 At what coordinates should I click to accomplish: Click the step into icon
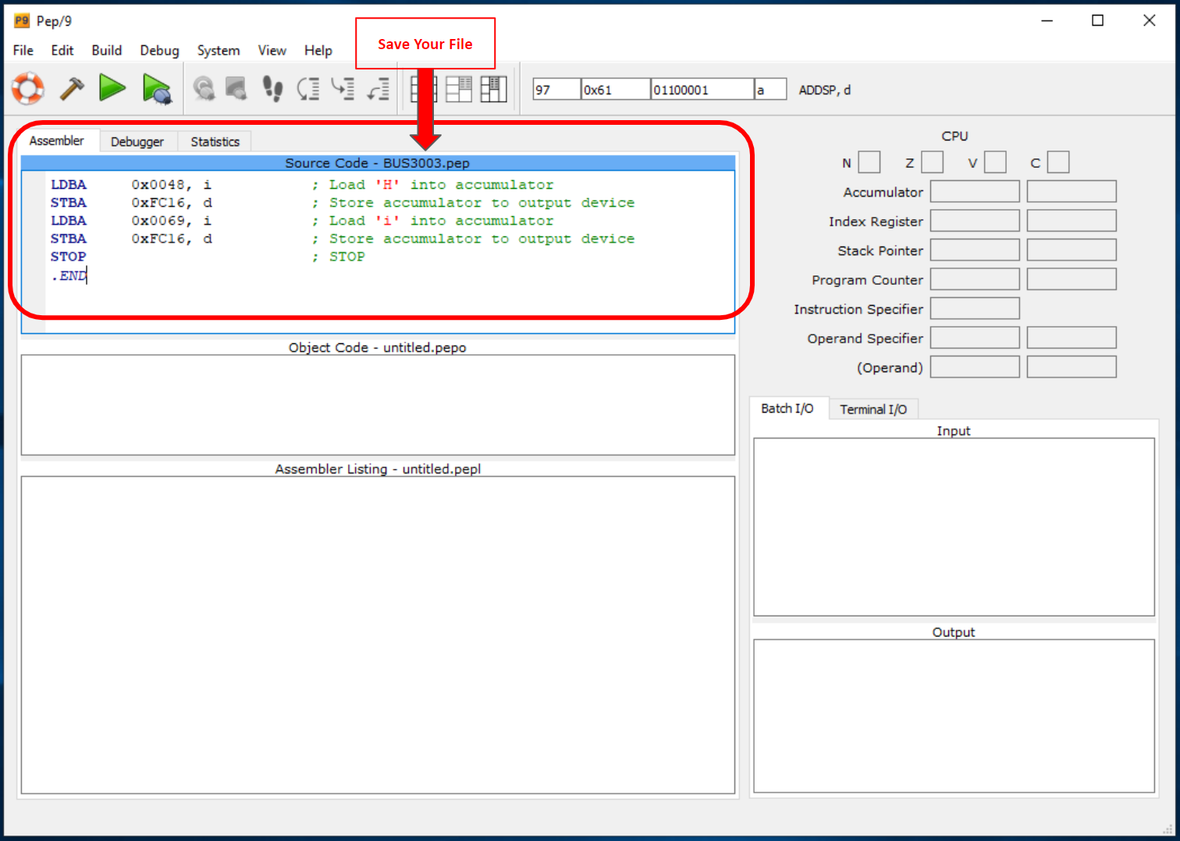click(343, 89)
